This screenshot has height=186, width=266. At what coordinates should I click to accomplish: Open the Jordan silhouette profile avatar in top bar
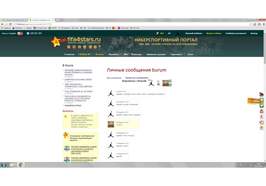(x=178, y=33)
